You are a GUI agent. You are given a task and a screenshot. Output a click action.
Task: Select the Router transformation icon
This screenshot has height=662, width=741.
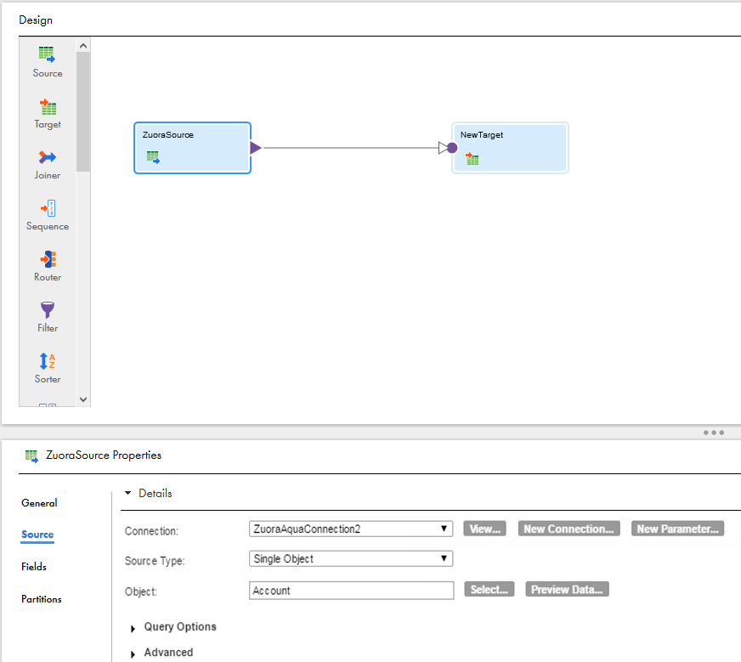click(48, 259)
